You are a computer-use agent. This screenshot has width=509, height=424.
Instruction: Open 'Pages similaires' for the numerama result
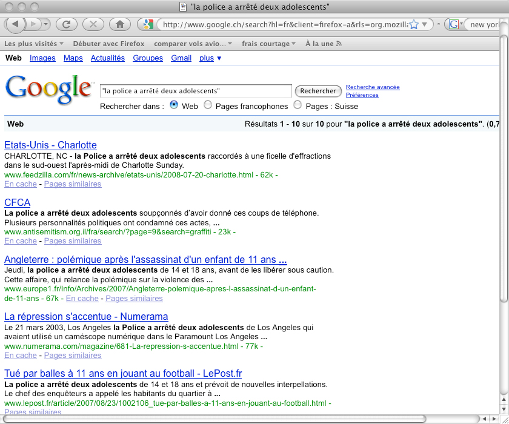[73, 356]
